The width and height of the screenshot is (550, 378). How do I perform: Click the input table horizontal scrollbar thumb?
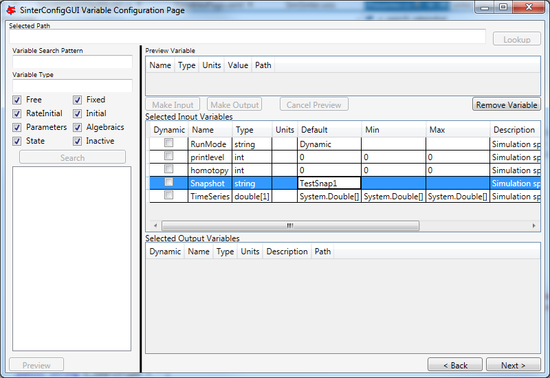(290, 225)
